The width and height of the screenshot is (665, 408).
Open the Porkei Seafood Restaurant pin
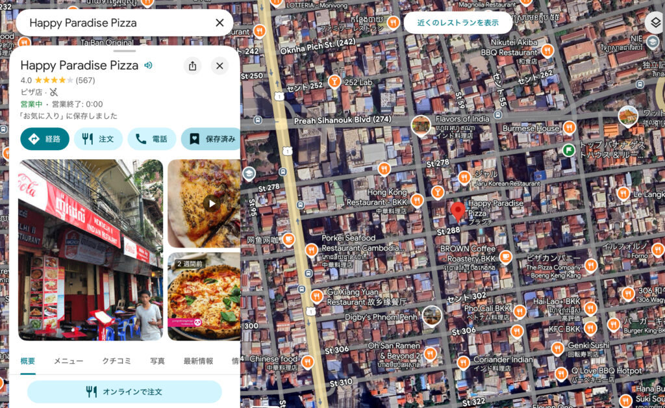(x=311, y=249)
